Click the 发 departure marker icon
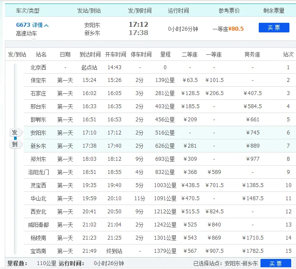The width and height of the screenshot is (296, 269). click(16, 133)
